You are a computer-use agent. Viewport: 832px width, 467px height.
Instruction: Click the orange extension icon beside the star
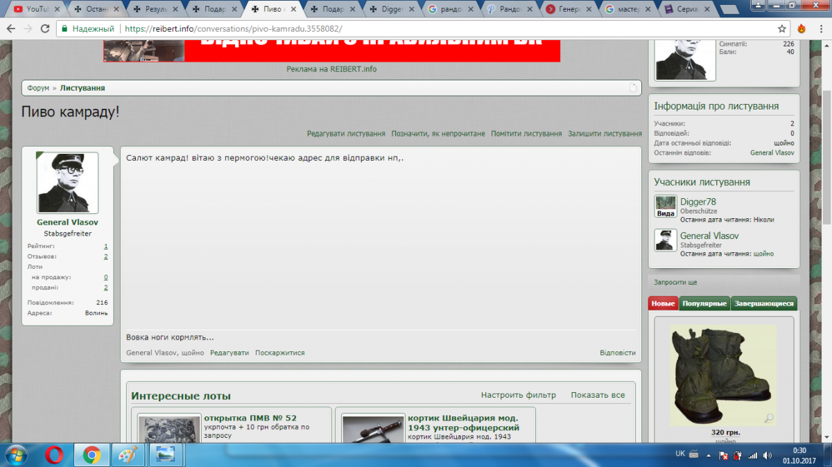click(802, 29)
